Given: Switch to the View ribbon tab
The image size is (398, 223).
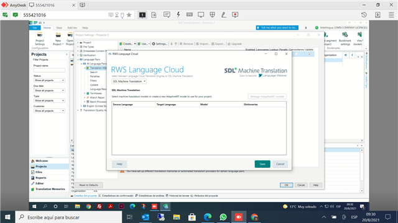Looking at the screenshot, I should pos(59,28).
